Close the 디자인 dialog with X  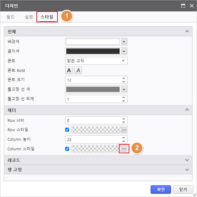tap(191, 6)
